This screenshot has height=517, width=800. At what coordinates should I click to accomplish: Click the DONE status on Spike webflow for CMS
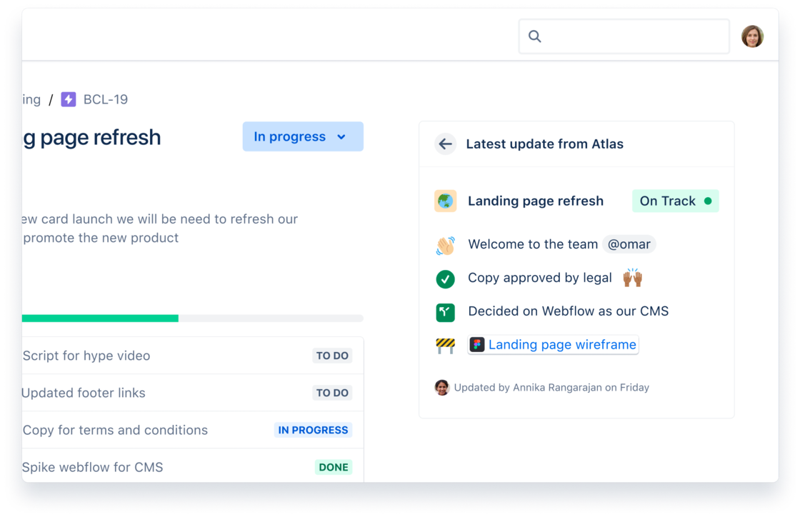tap(334, 467)
